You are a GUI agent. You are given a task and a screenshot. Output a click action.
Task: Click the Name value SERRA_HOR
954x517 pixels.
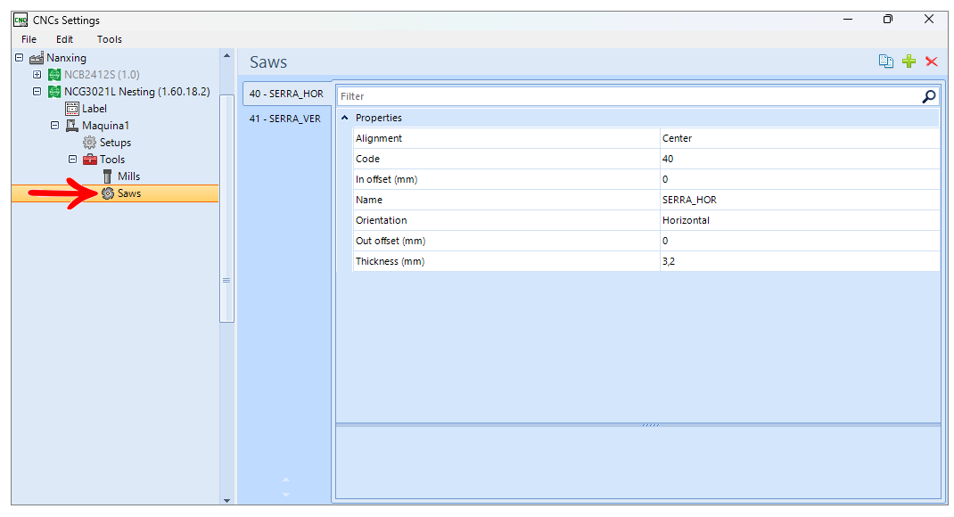[800, 200]
